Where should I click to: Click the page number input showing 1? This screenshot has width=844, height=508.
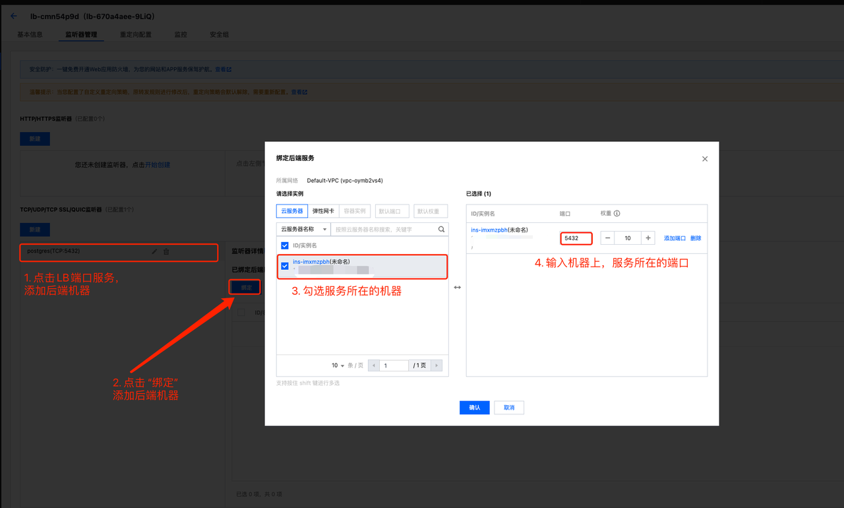pos(394,365)
